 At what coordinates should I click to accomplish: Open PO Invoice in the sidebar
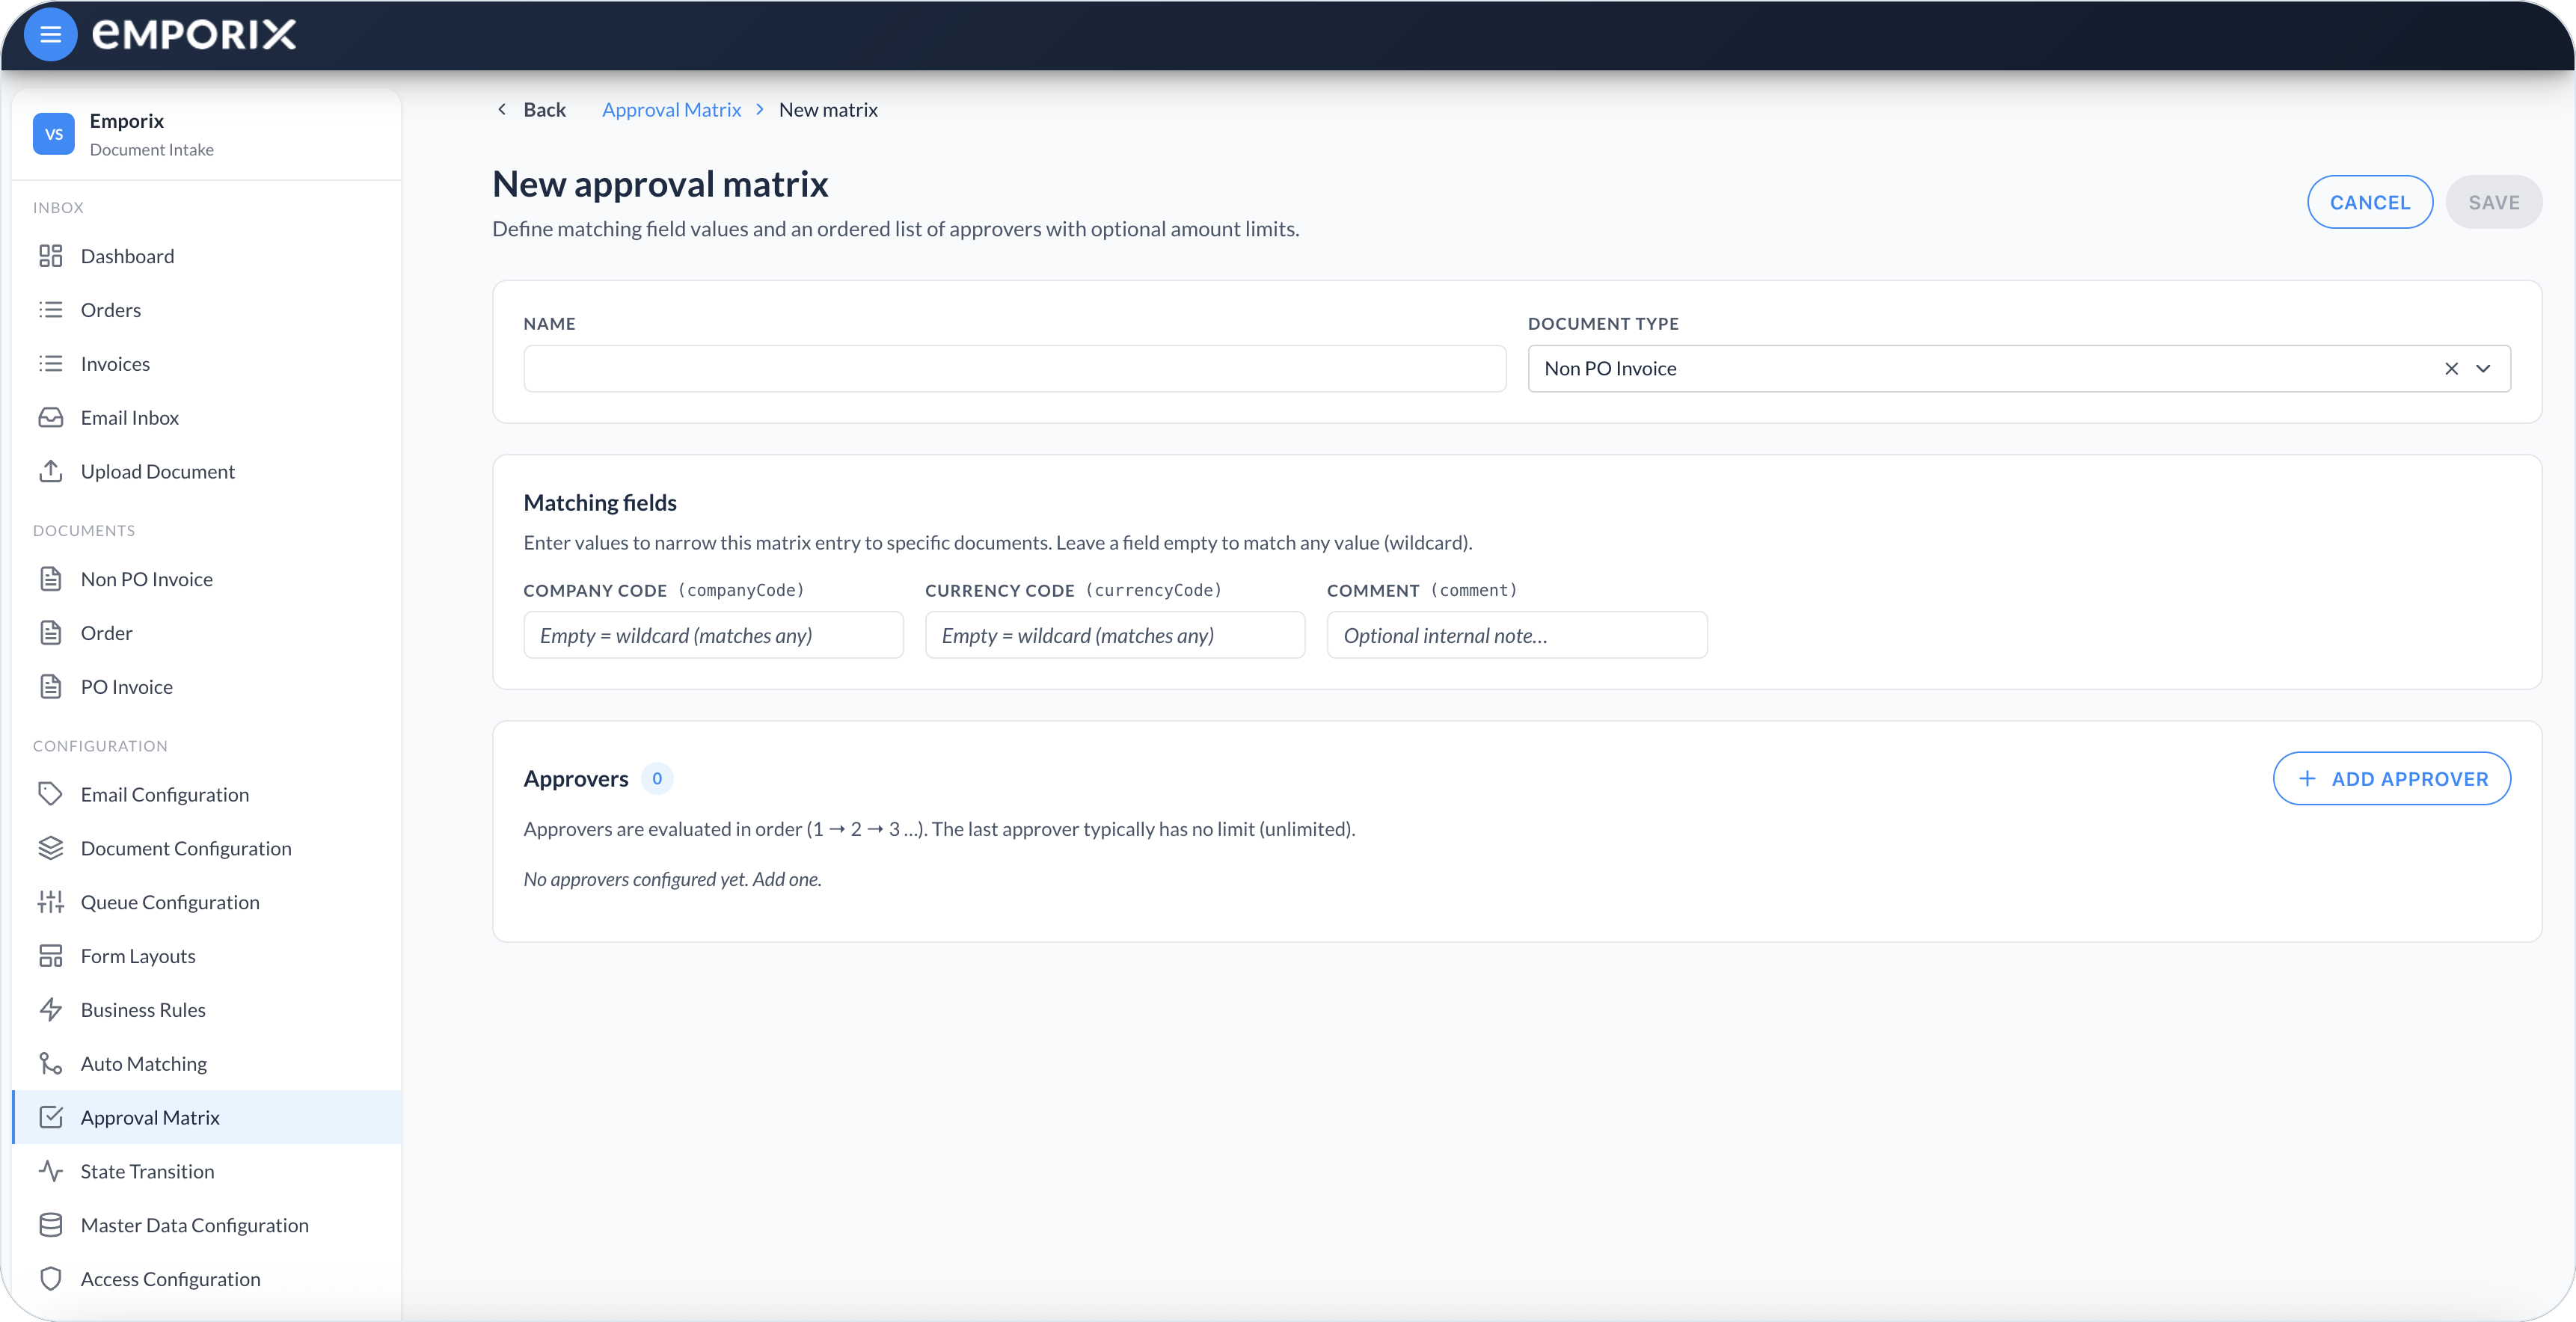(x=206, y=687)
